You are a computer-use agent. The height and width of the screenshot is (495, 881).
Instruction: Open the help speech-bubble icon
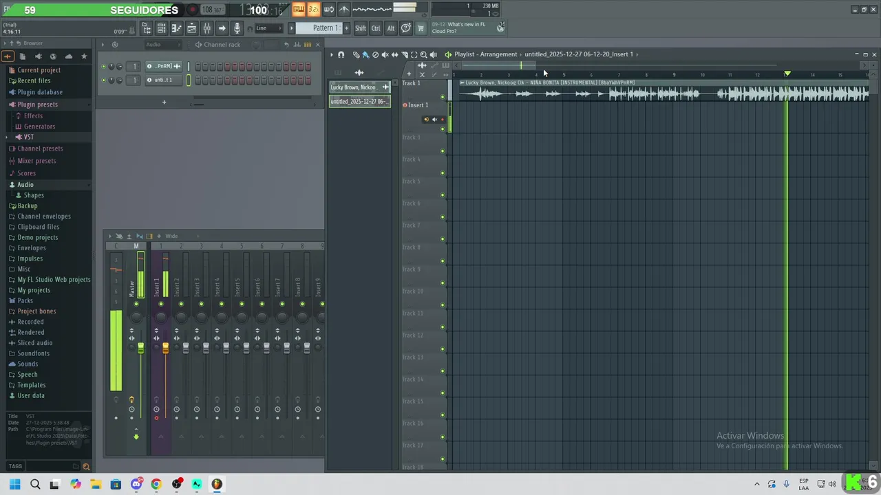[406, 28]
